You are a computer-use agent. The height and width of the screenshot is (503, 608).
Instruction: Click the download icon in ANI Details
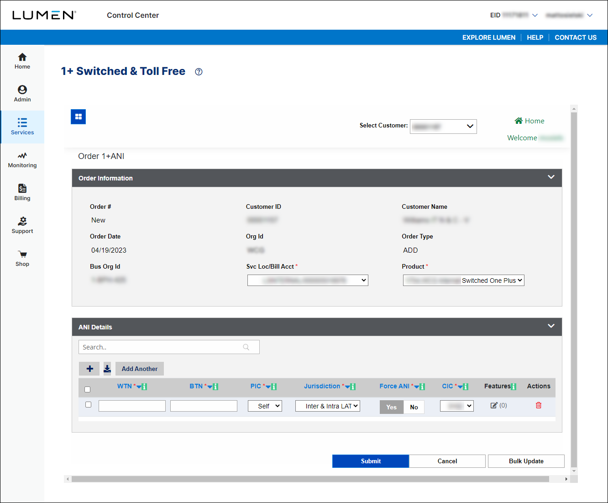pos(107,368)
